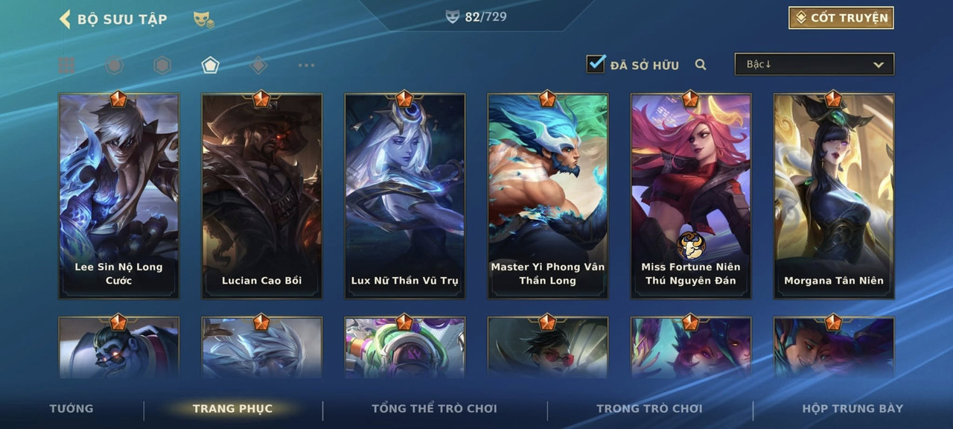The image size is (953, 429).
Task: Switch to Tổng Thể Trò Chơi tab
Action: point(434,408)
